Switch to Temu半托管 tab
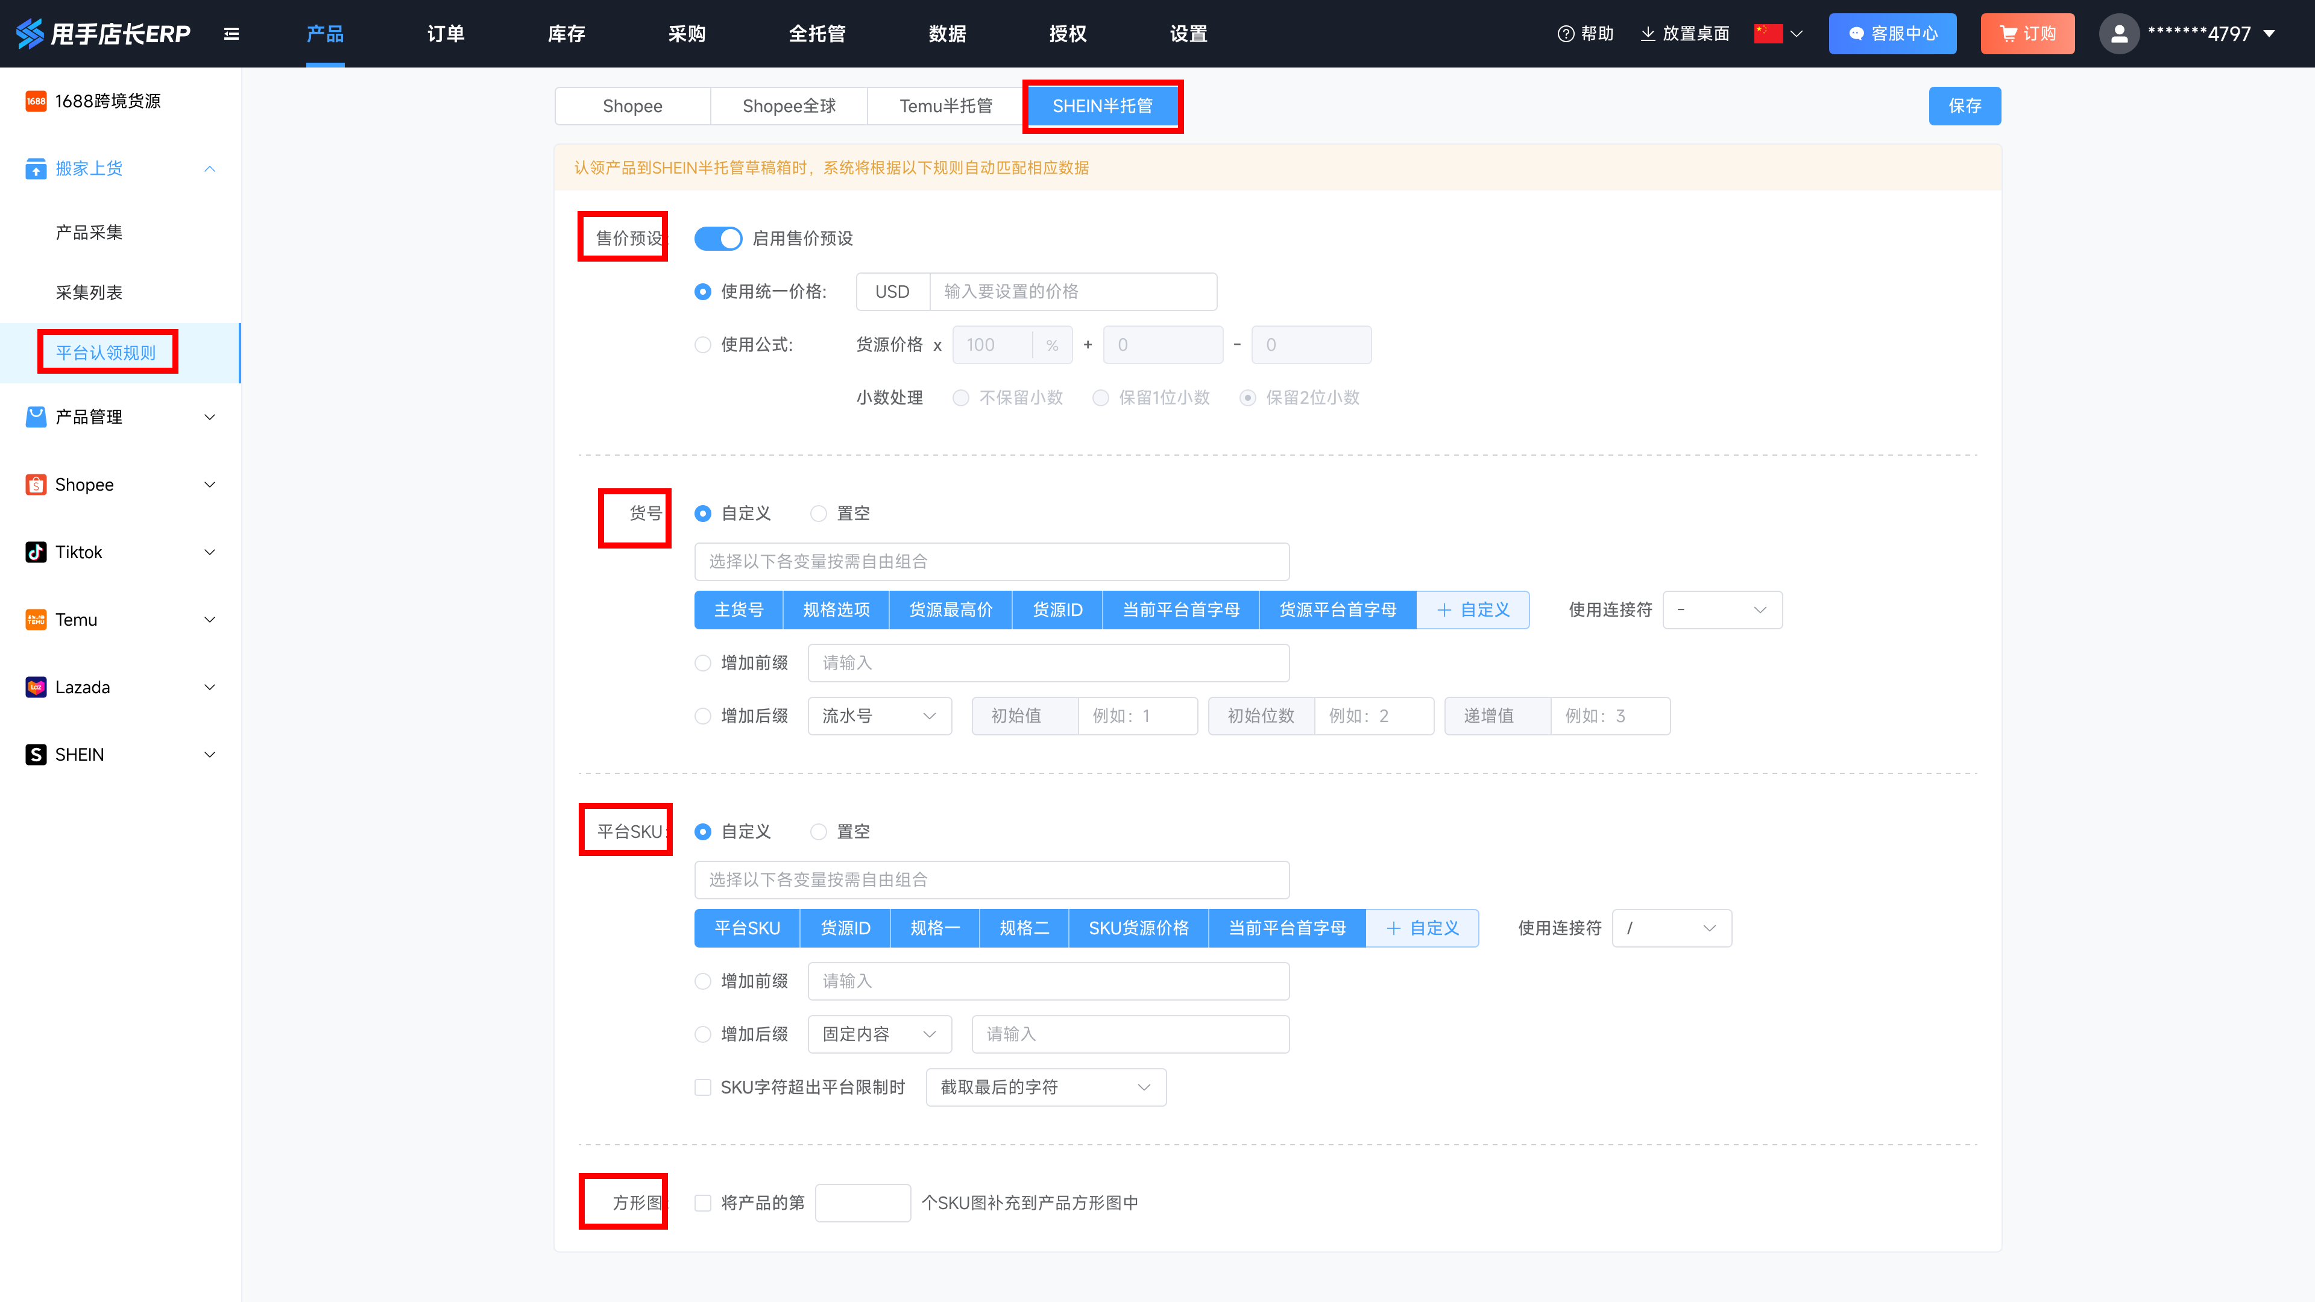The image size is (2315, 1302). [x=945, y=106]
